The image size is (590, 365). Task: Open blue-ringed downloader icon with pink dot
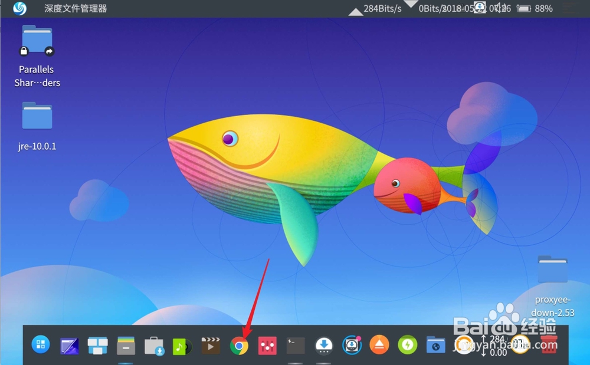click(x=352, y=345)
